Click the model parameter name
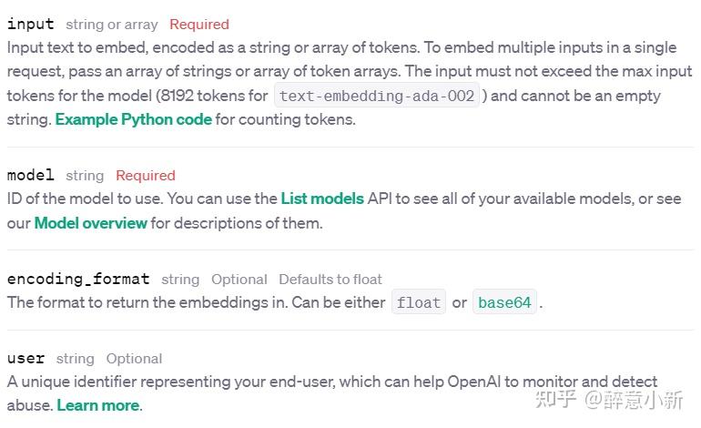701x428 pixels. pos(30,175)
